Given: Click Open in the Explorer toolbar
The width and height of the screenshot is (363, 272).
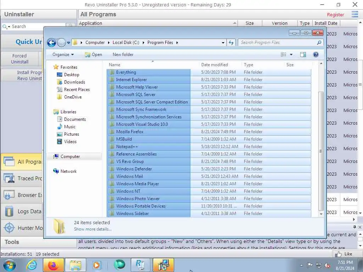Looking at the screenshot, I should pos(93,55).
